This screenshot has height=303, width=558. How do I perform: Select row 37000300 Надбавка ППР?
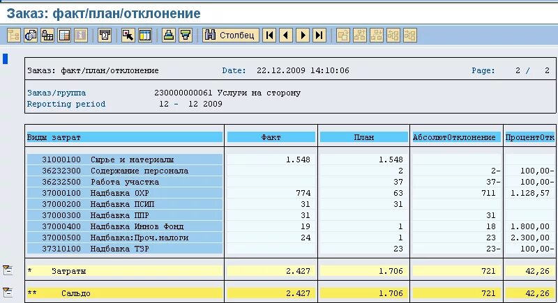[x=125, y=215]
